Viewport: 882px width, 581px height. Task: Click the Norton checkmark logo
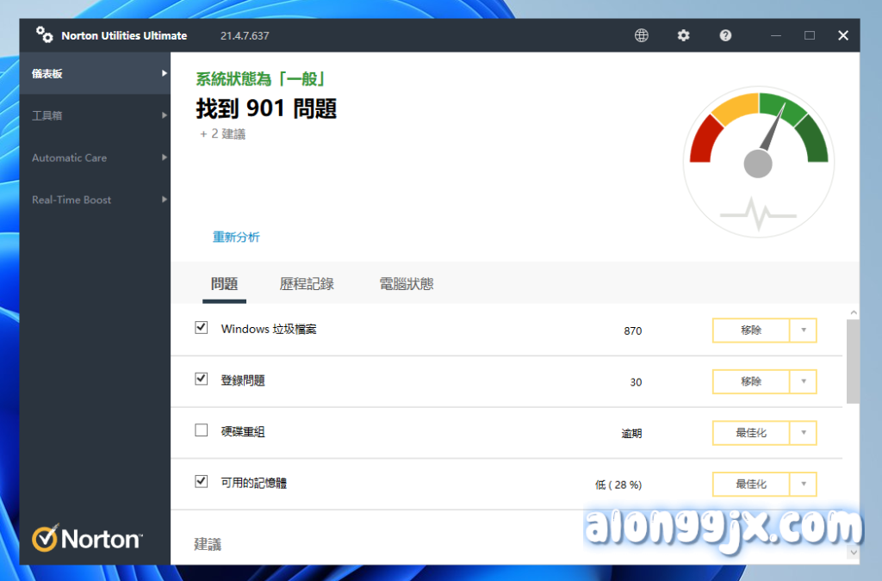click(x=45, y=539)
